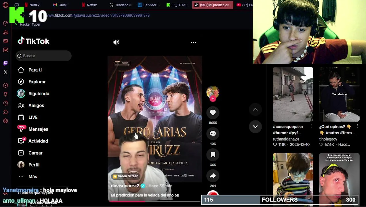Share the video with arrow icon
Viewport: 366px width, 207px height.
click(213, 176)
